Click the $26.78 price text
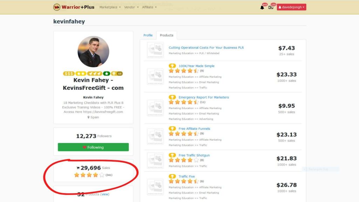359x202 pixels. click(286, 185)
